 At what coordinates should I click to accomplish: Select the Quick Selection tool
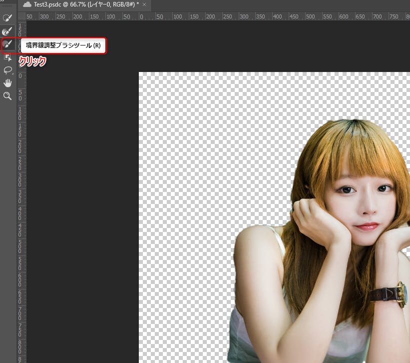tap(7, 18)
